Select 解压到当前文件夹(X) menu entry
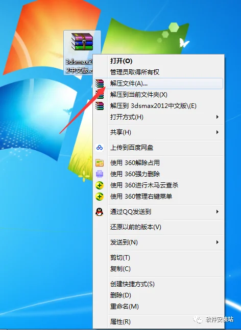Viewport: 241px width, 330px height. point(158,95)
